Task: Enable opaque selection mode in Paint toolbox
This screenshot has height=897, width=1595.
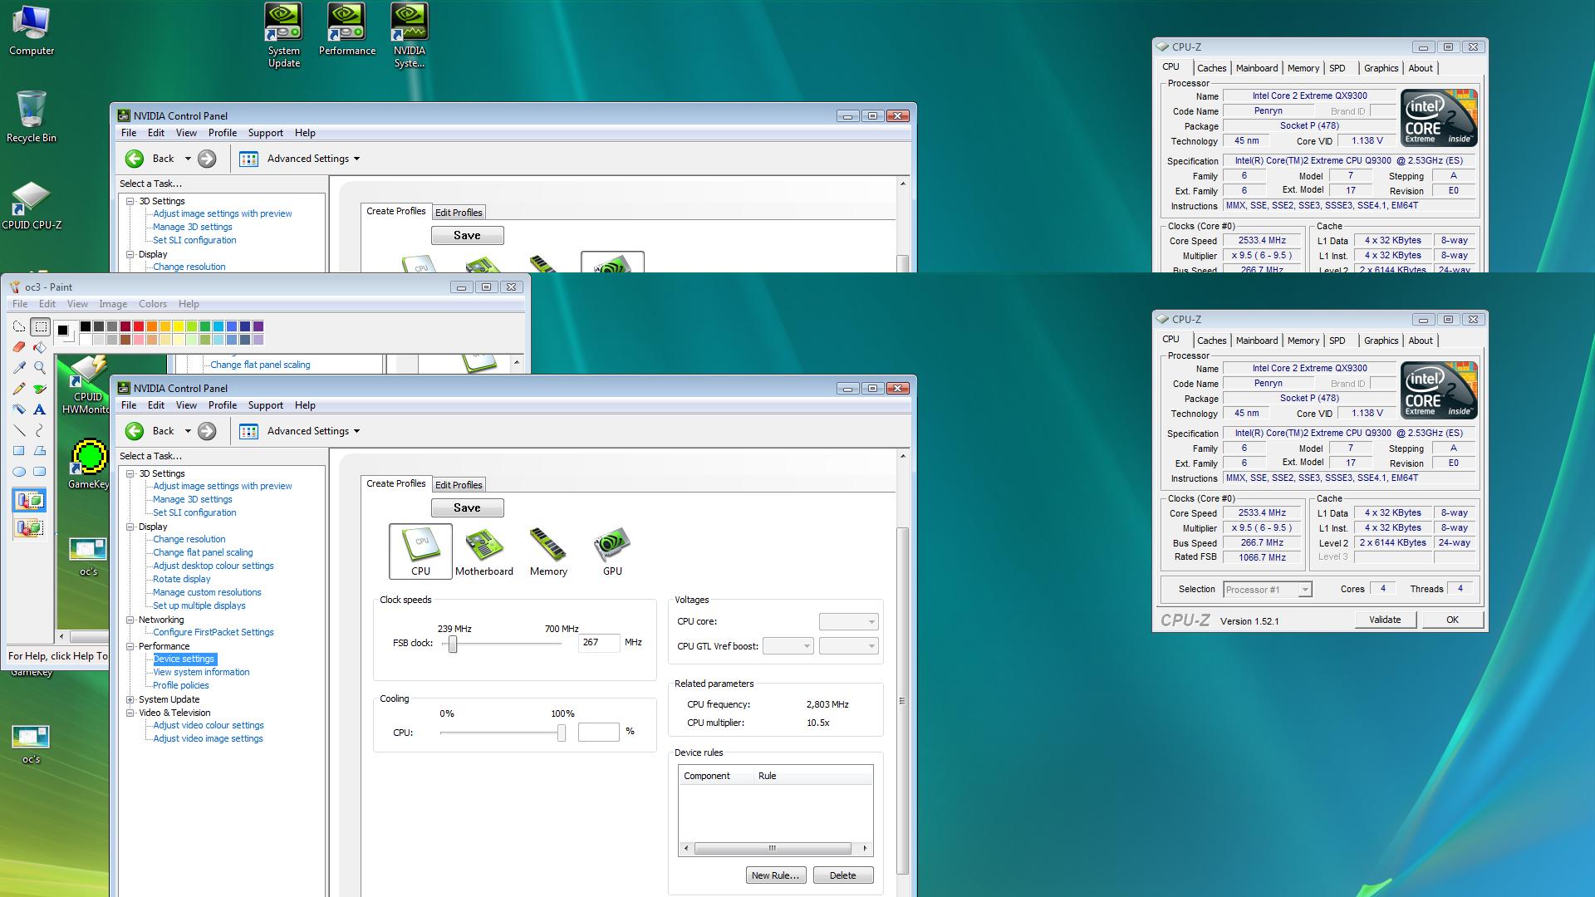Action: (x=30, y=500)
